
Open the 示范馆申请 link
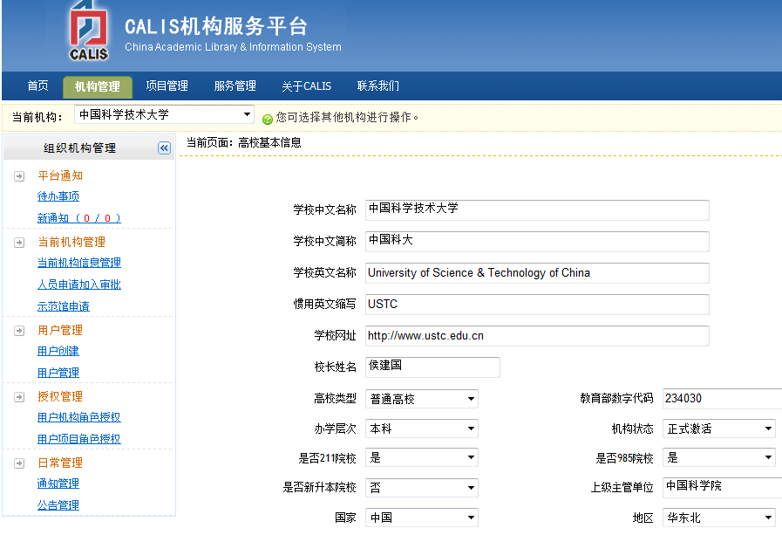(64, 306)
